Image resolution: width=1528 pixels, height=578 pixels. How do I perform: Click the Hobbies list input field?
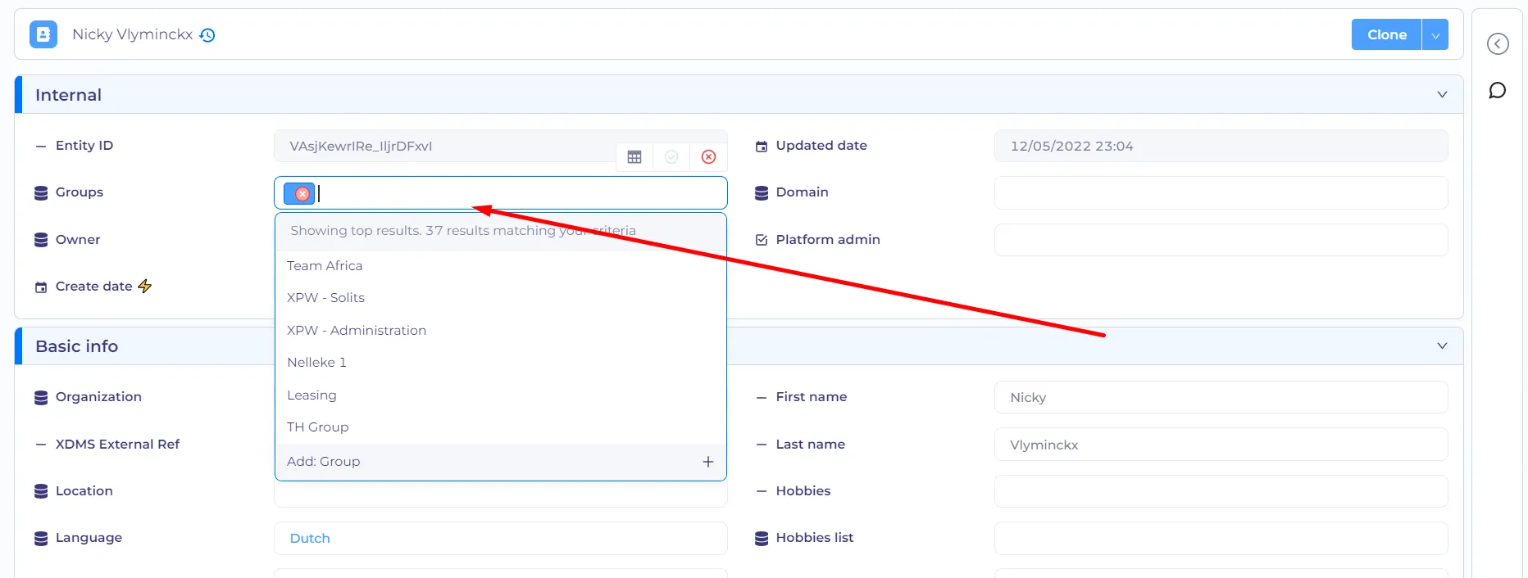[x=1221, y=539]
